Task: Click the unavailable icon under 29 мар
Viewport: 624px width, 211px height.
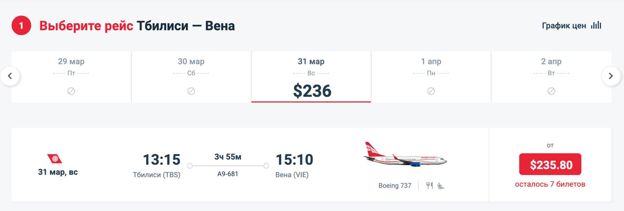Action: coord(71,91)
